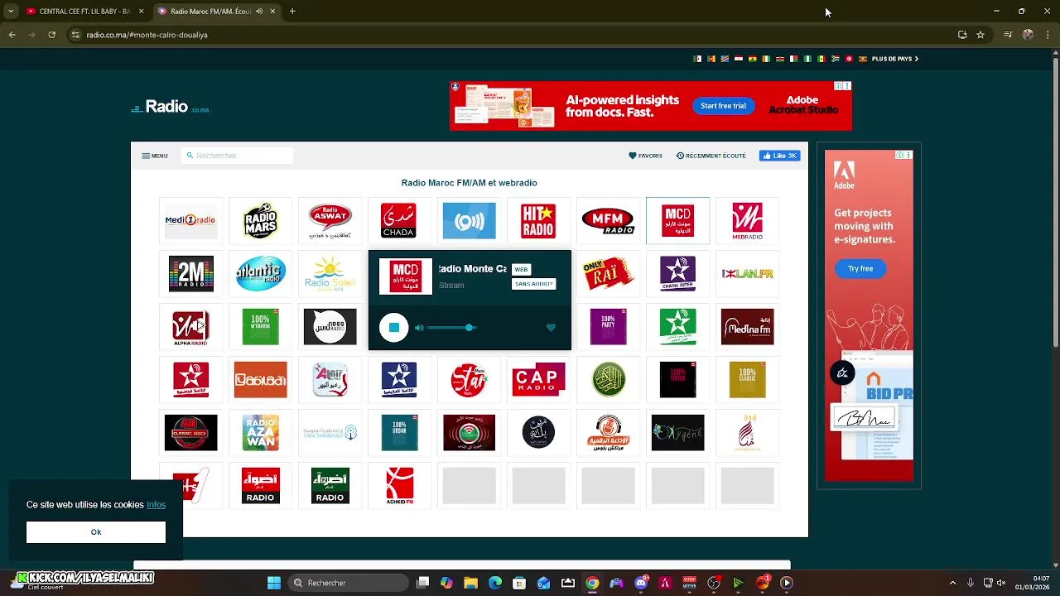Open the Radio Soleil station tile
Image resolution: width=1060 pixels, height=596 pixels.
(330, 274)
